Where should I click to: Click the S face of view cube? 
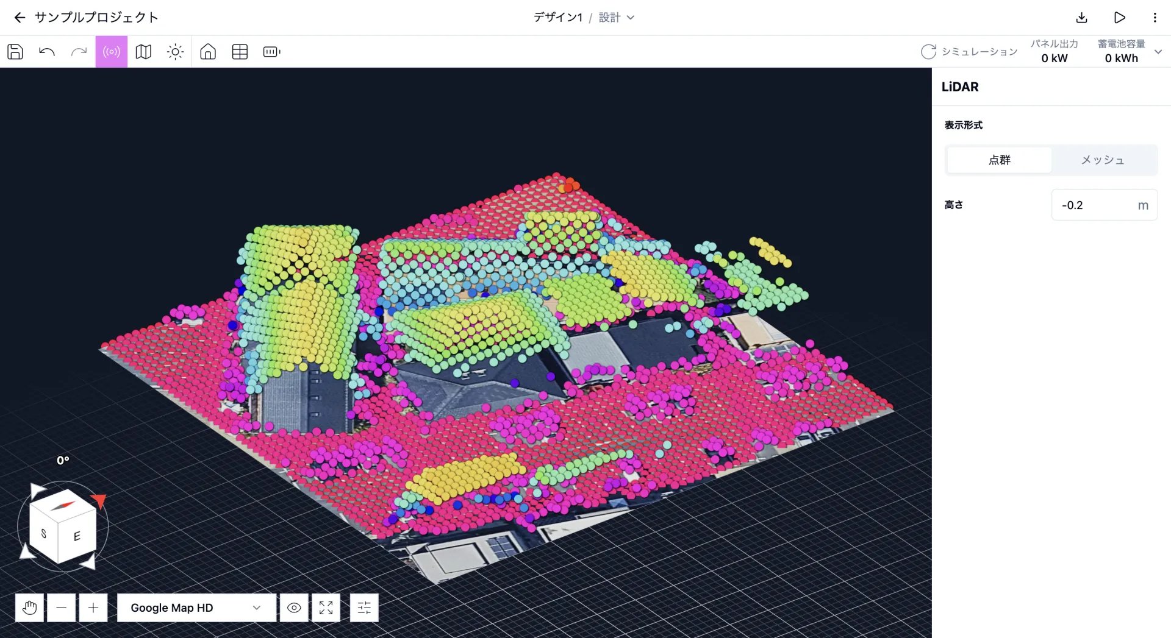coord(43,533)
